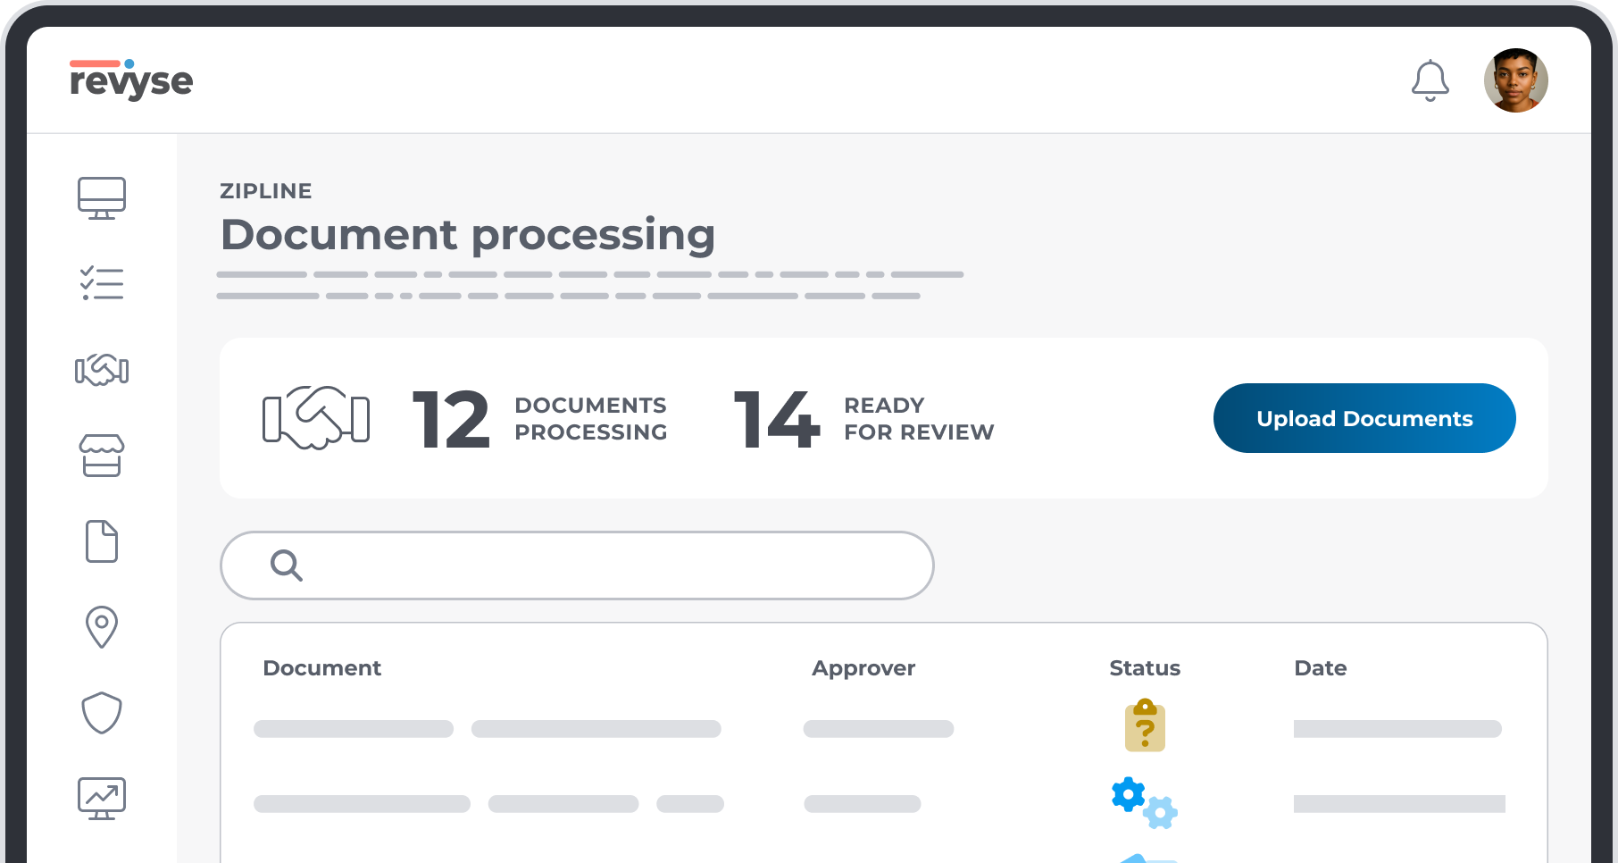Select the location pin sidebar icon
The image size is (1618, 863).
coord(101,626)
